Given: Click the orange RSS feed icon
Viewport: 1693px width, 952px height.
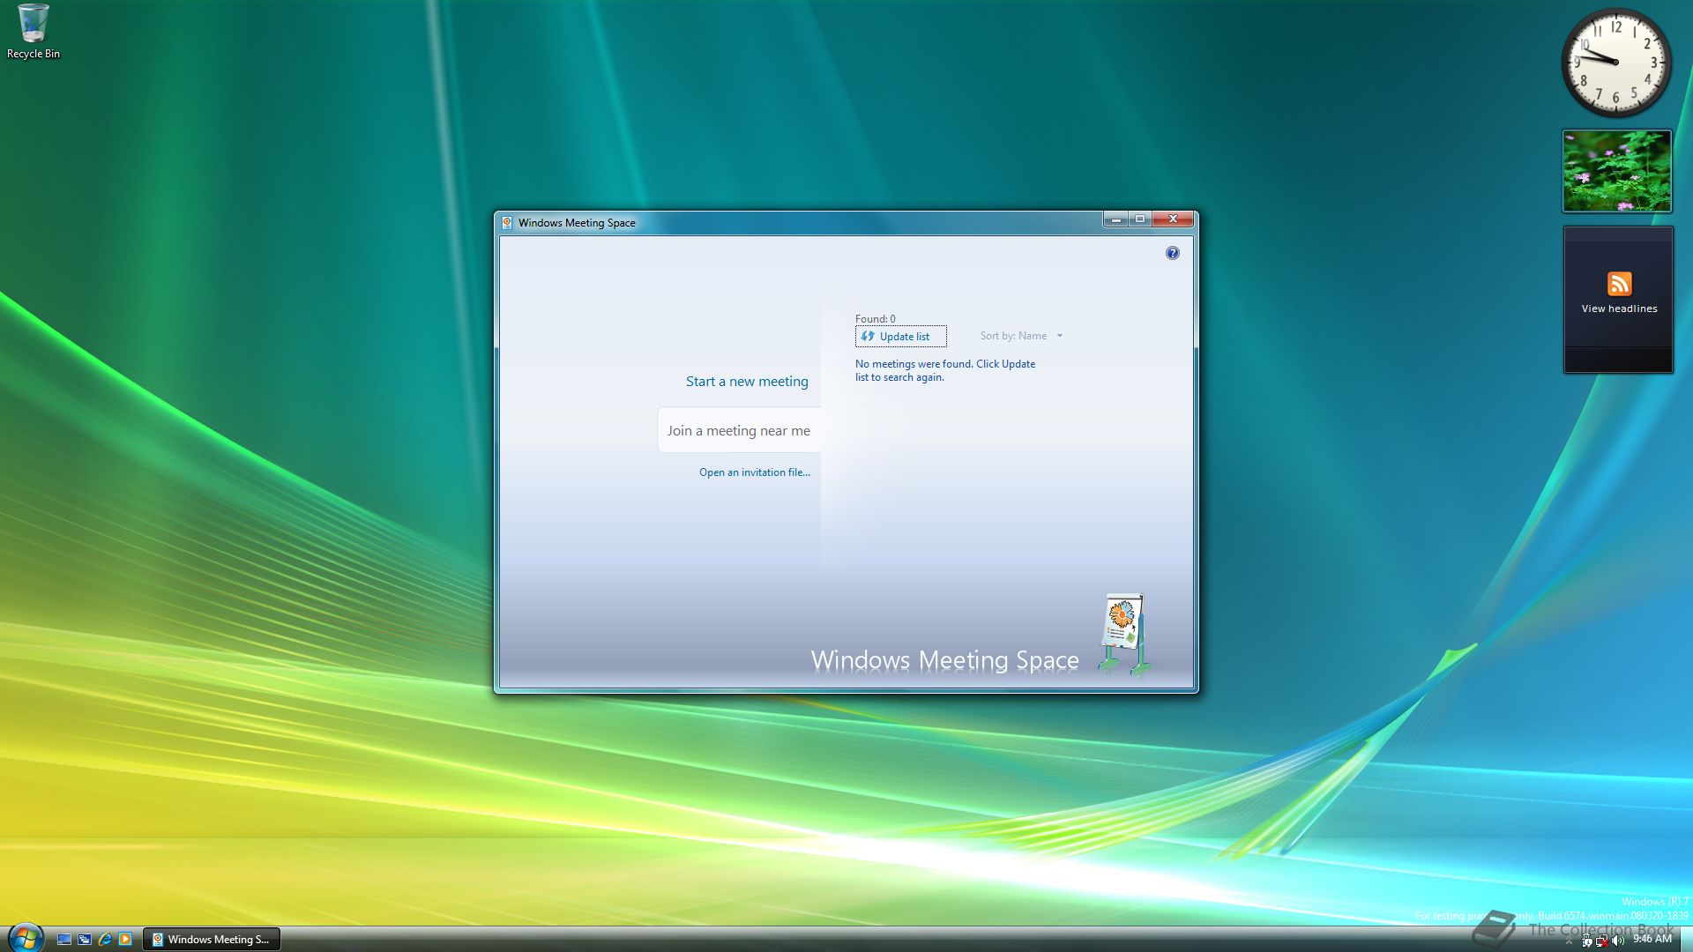Looking at the screenshot, I should pyautogui.click(x=1619, y=284).
